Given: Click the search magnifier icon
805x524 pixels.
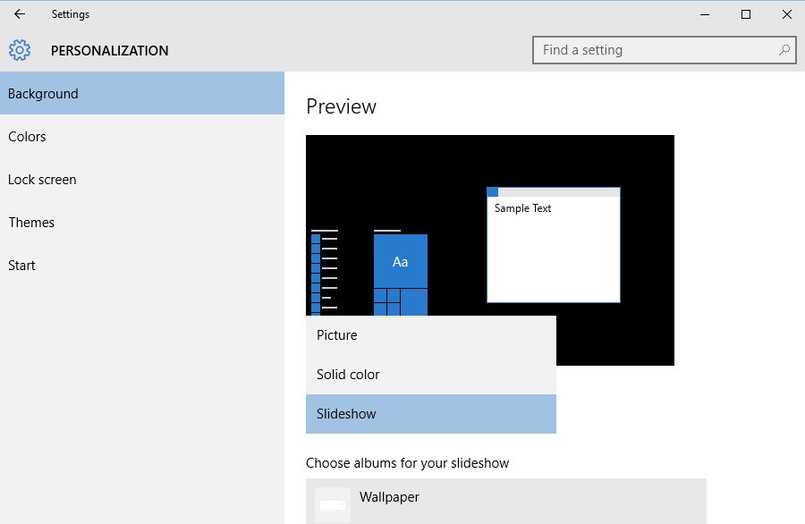Looking at the screenshot, I should pyautogui.click(x=784, y=50).
